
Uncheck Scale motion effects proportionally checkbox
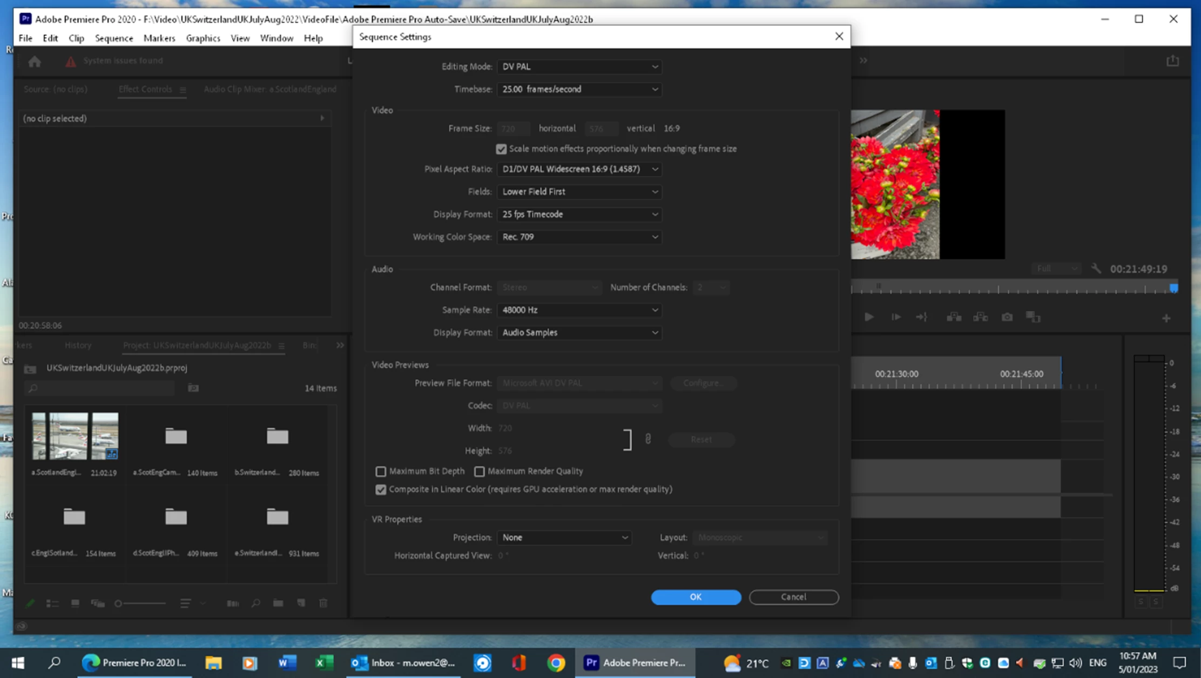pos(501,149)
